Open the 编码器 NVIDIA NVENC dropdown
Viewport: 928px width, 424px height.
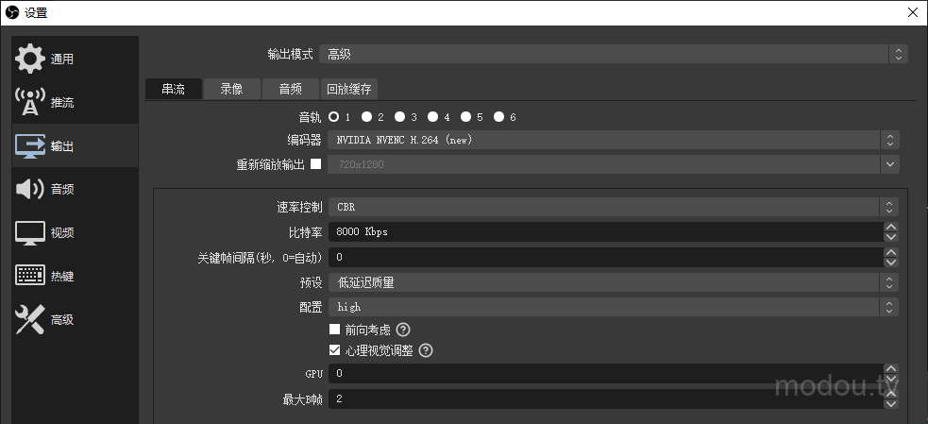click(x=613, y=140)
